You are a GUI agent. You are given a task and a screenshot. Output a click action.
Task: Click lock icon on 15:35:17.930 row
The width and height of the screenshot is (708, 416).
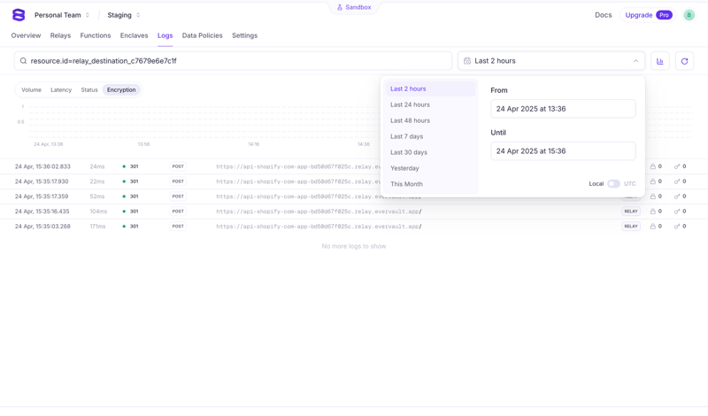coord(652,181)
